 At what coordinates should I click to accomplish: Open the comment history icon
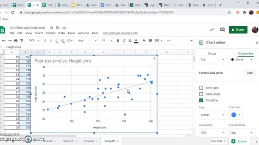pos(222,29)
